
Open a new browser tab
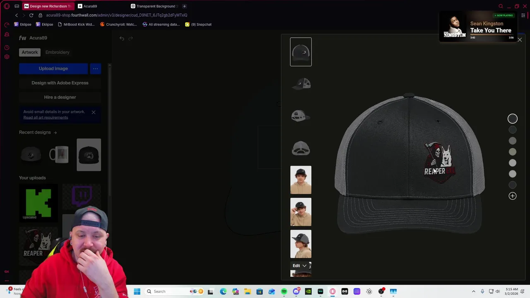click(184, 6)
